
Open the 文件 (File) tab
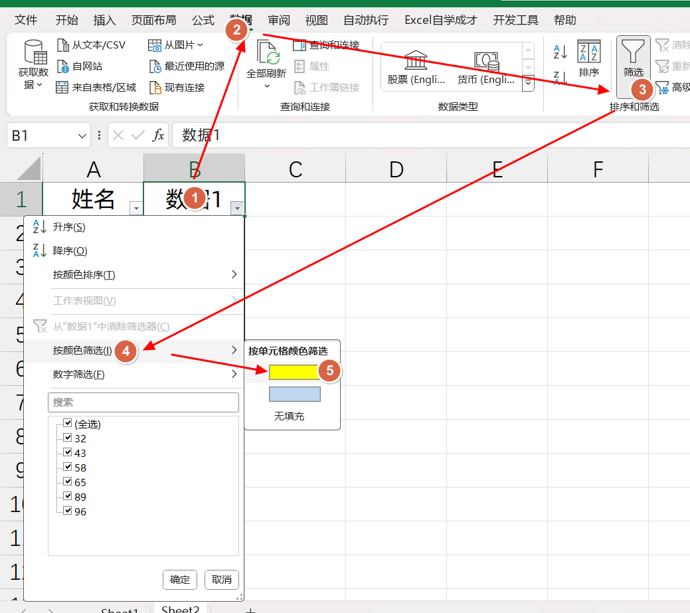click(x=25, y=20)
